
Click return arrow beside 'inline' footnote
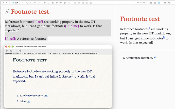pos(29,101)
